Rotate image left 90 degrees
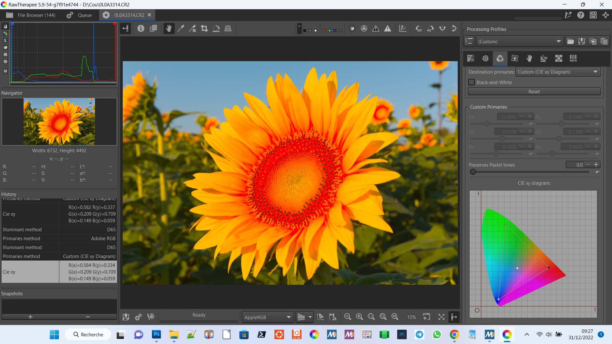Viewport: 612px width, 344px height. [419, 29]
